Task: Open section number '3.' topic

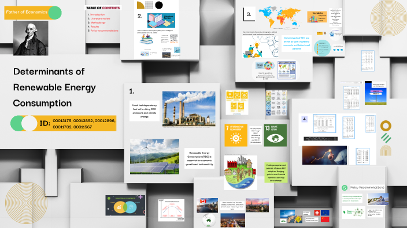Action: pyautogui.click(x=249, y=14)
